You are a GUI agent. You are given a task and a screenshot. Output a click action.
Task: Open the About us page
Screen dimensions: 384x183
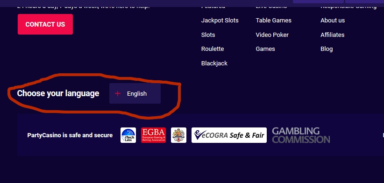pyautogui.click(x=333, y=20)
